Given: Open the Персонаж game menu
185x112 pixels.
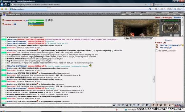Looking at the screenshot, I should (165, 13).
